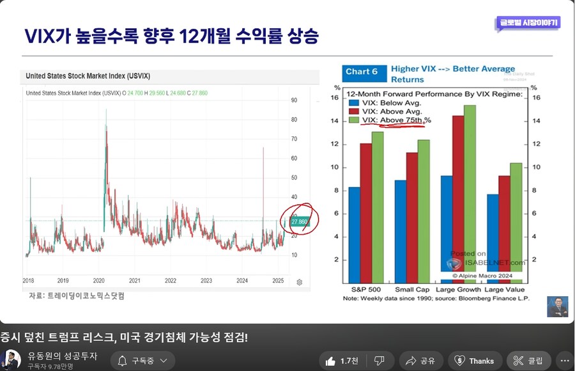This screenshot has width=575, height=371.
Task: Click the 클립 clip scissors button
Action: [x=529, y=361]
